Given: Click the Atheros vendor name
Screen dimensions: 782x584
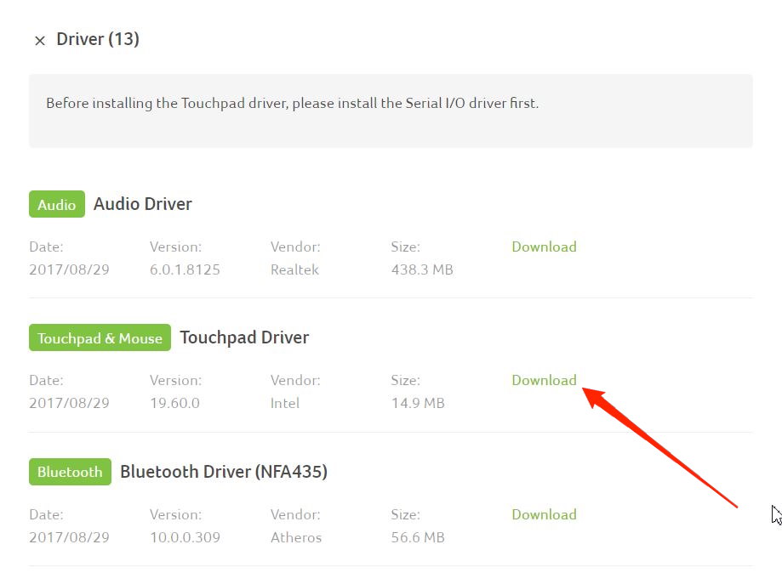Looking at the screenshot, I should pos(296,537).
